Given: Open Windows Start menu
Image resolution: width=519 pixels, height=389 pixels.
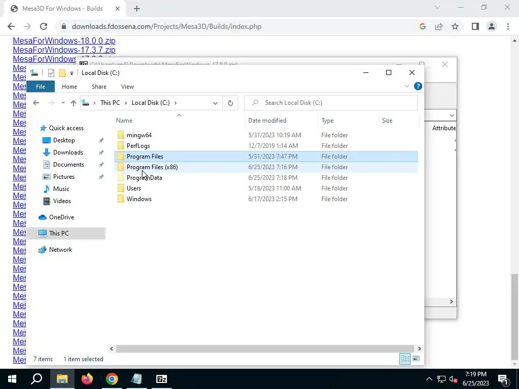Looking at the screenshot, I should click(12, 379).
